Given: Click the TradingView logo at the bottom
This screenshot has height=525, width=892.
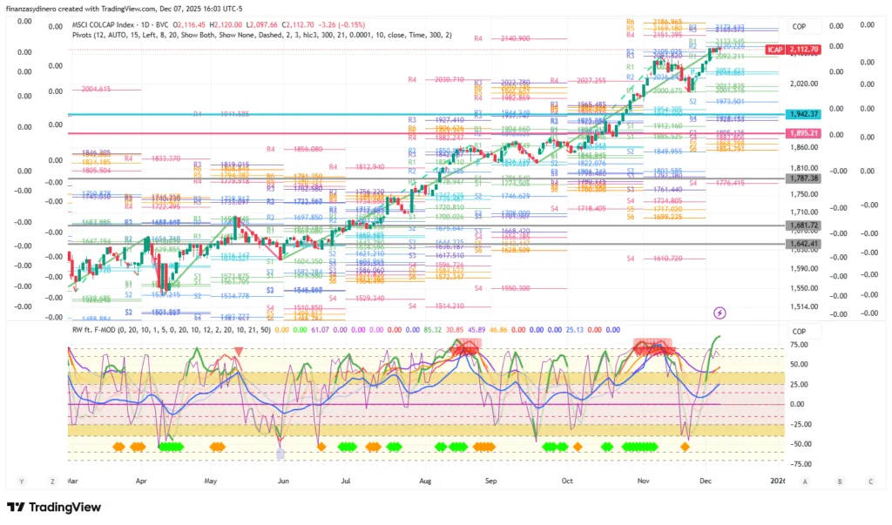Looking at the screenshot, I should pyautogui.click(x=54, y=508).
